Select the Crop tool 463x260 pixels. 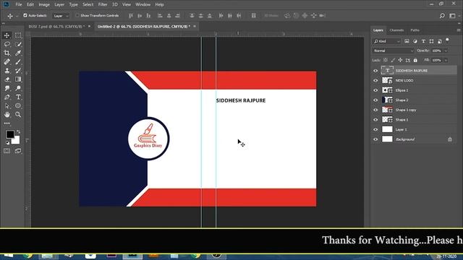[7, 53]
